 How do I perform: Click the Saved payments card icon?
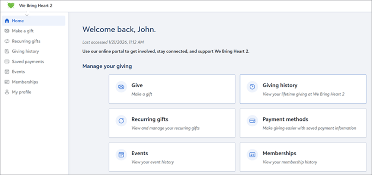click(x=7, y=61)
